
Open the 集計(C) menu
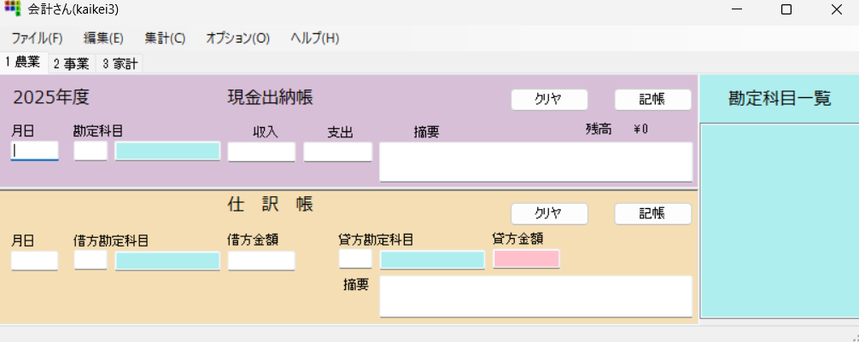(x=165, y=38)
